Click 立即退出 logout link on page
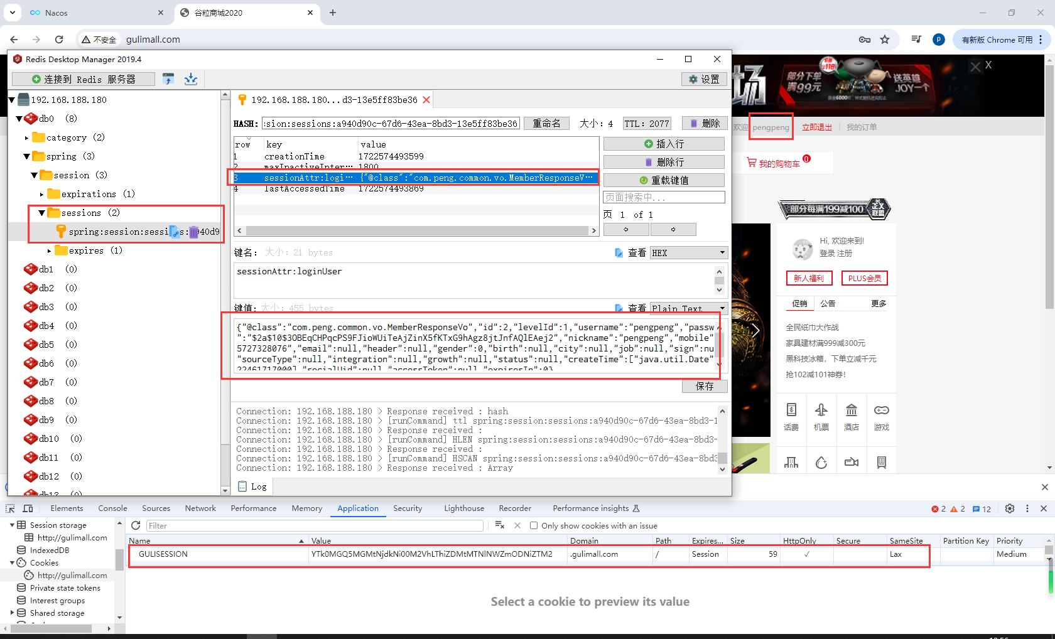This screenshot has height=639, width=1055. [817, 127]
